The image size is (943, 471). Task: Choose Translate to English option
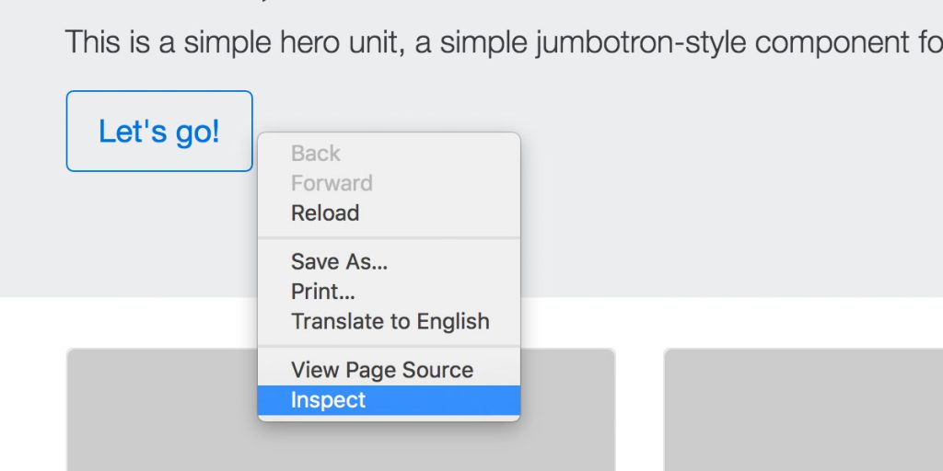390,321
